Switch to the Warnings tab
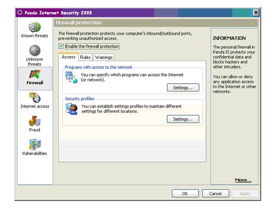Viewport: 277px width, 208px height. point(104,57)
